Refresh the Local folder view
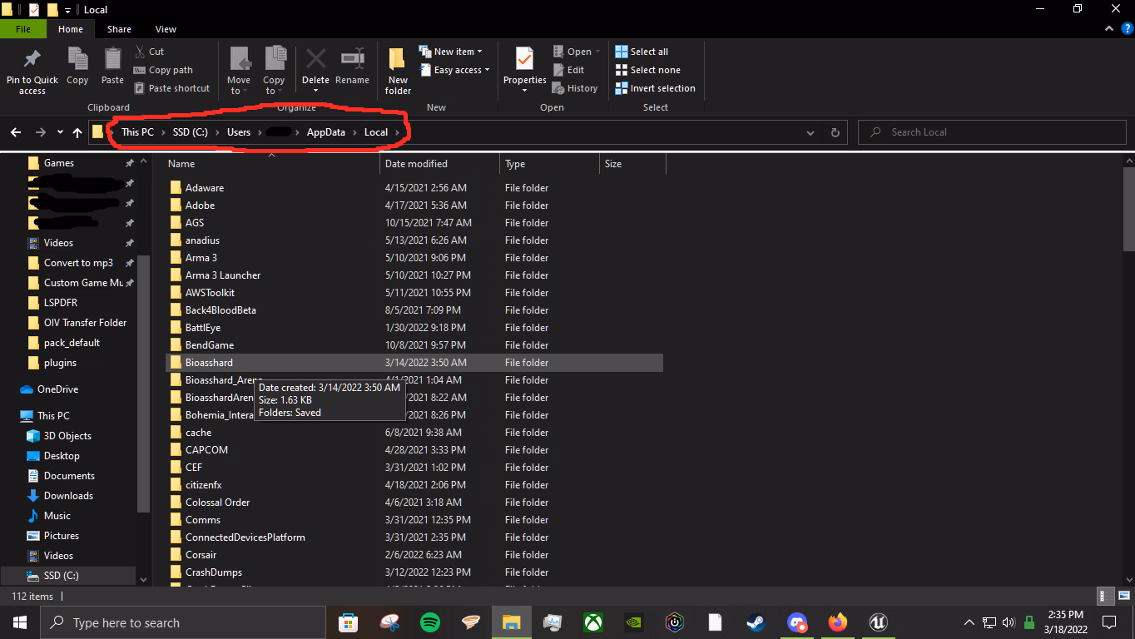 pyautogui.click(x=835, y=132)
